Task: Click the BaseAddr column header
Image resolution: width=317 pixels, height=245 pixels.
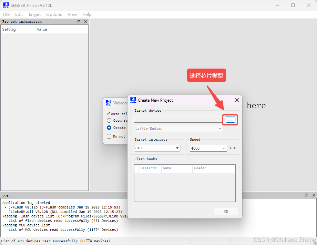Action: (150, 168)
